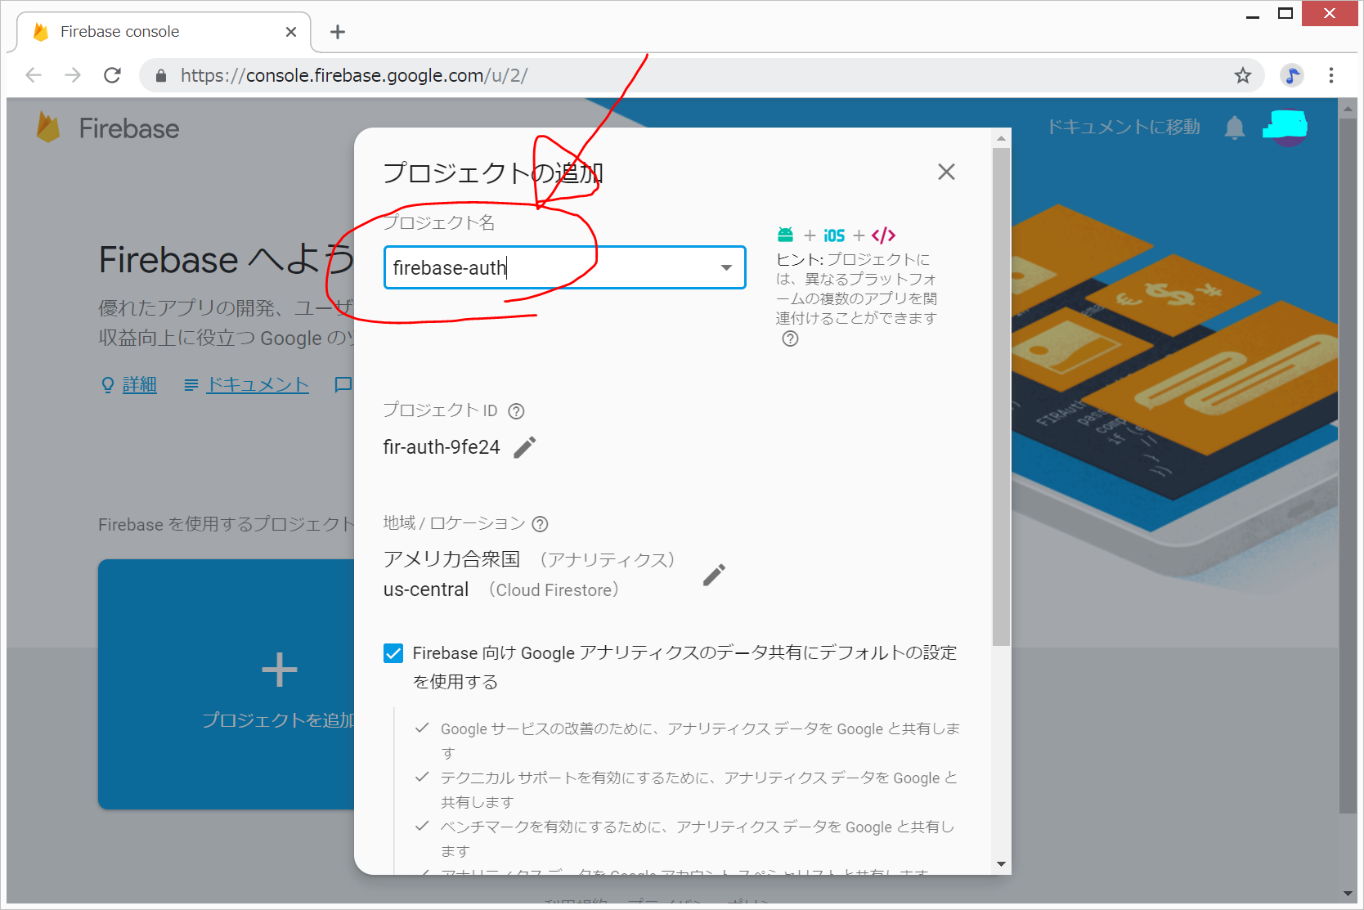The height and width of the screenshot is (910, 1364).
Task: Open the ドキュメント link on welcome page
Action: (x=257, y=385)
